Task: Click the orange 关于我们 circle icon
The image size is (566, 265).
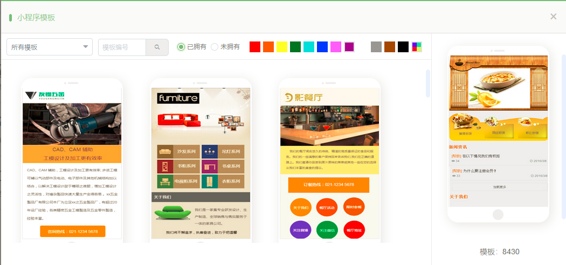Action: [300, 207]
